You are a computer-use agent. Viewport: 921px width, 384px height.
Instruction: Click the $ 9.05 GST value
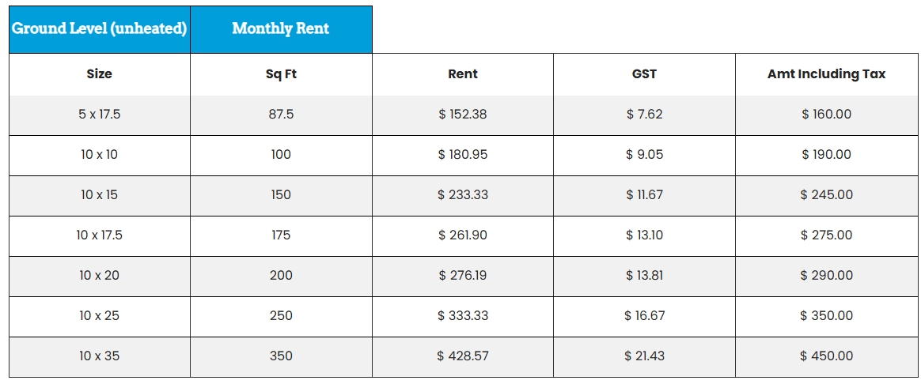644,155
